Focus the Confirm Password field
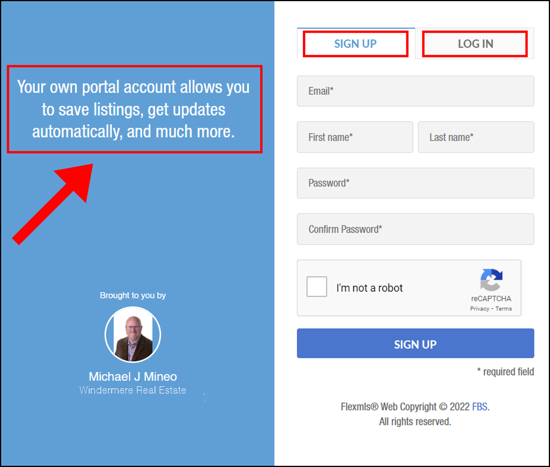Viewport: 550px width, 467px height. pos(415,229)
